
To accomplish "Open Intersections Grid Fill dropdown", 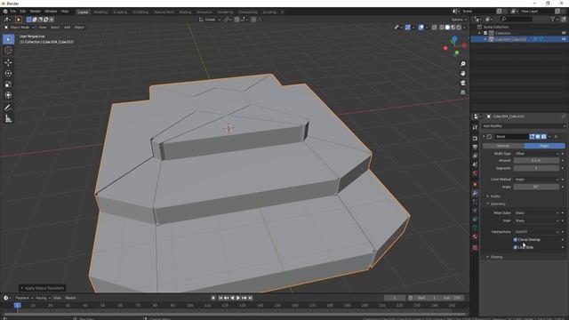I will (536, 231).
